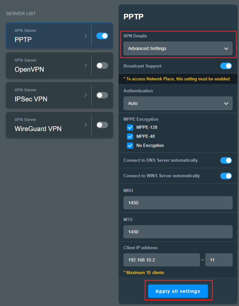Viewport: 239px width, 306px height.
Task: Enable the OpenVPN server toggle
Action: pyautogui.click(x=102, y=66)
